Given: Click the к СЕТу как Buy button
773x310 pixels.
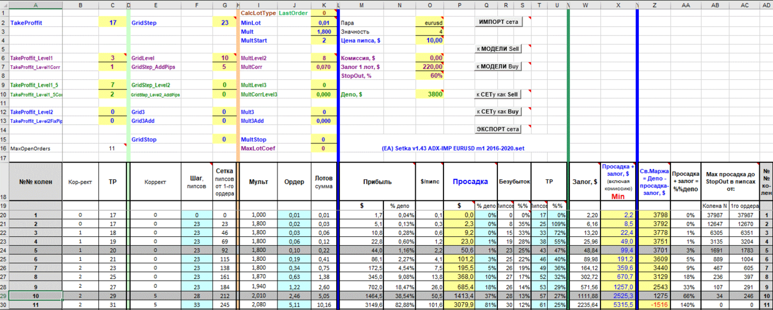Looking at the screenshot, I should (498, 112).
